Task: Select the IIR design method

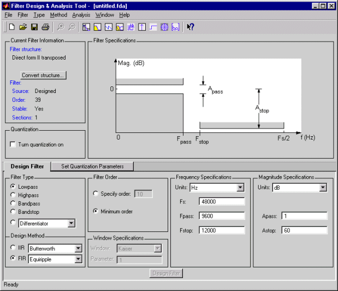Action: pos(13,248)
